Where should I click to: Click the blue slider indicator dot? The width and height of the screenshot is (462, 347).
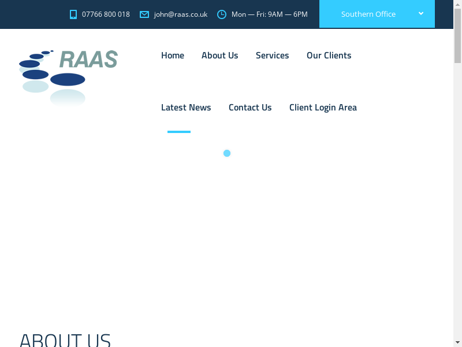pos(227,153)
